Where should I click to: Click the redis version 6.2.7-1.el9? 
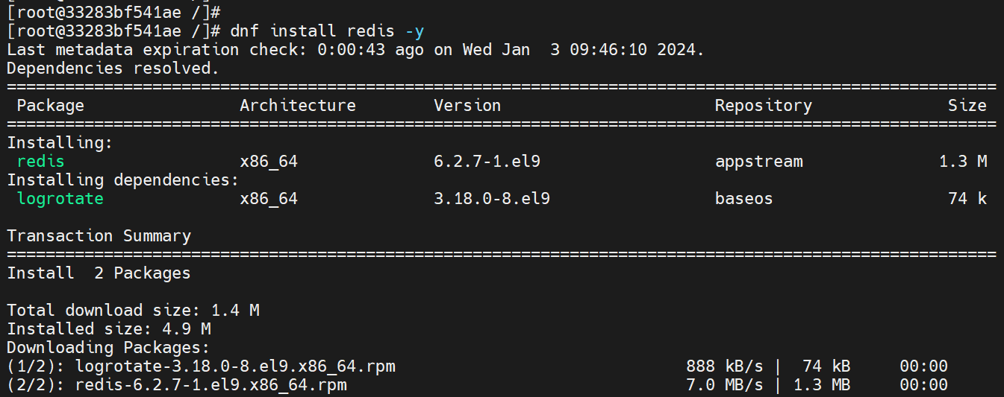tap(487, 161)
